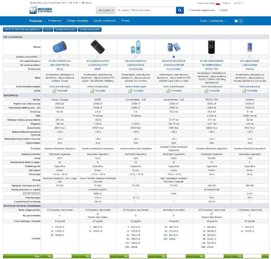Open the KEMET black capacitor image
The height and width of the screenshot is (259, 271).
click(x=98, y=47)
